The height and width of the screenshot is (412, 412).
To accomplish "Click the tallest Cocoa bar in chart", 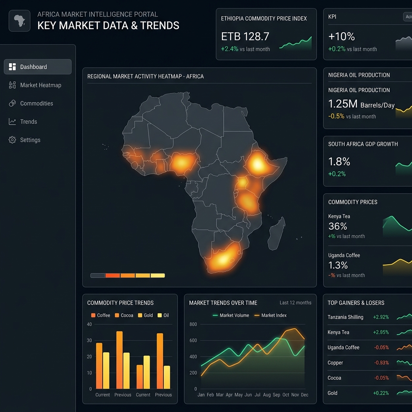I will (x=119, y=360).
